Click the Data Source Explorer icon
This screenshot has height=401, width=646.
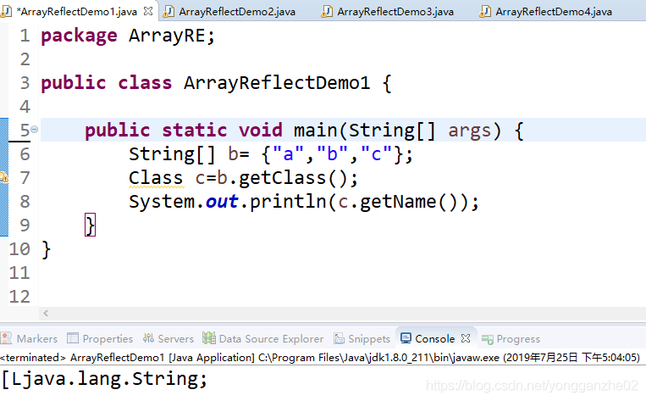click(x=209, y=338)
